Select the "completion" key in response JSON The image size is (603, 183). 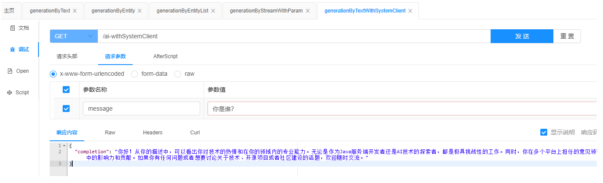pyautogui.click(x=91, y=152)
